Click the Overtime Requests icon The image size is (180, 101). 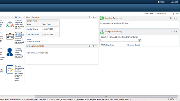(x=10, y=24)
